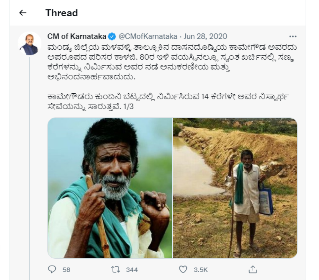The width and height of the screenshot is (319, 280).
Task: Click the "Thread" header title
Action: pos(62,13)
